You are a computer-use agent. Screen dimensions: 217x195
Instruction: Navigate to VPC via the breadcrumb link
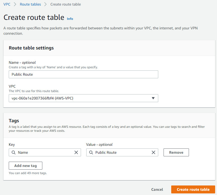7,4
